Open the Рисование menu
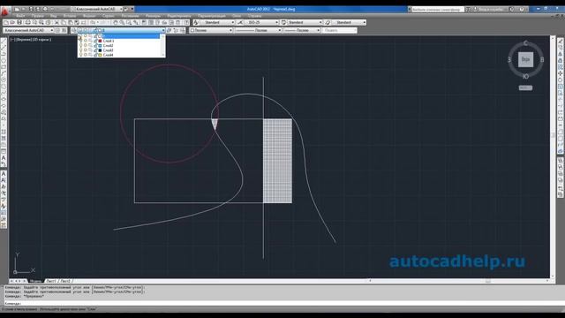Viewport: 565px width, 318px height. point(130,16)
